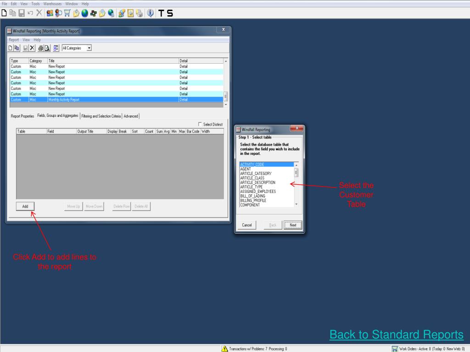This screenshot has height=352, width=470.
Task: Click the user with pencil icon
Action: pos(122,13)
